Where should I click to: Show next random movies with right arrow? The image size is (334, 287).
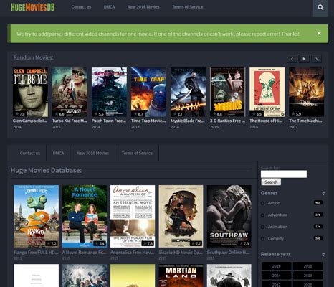[316, 59]
